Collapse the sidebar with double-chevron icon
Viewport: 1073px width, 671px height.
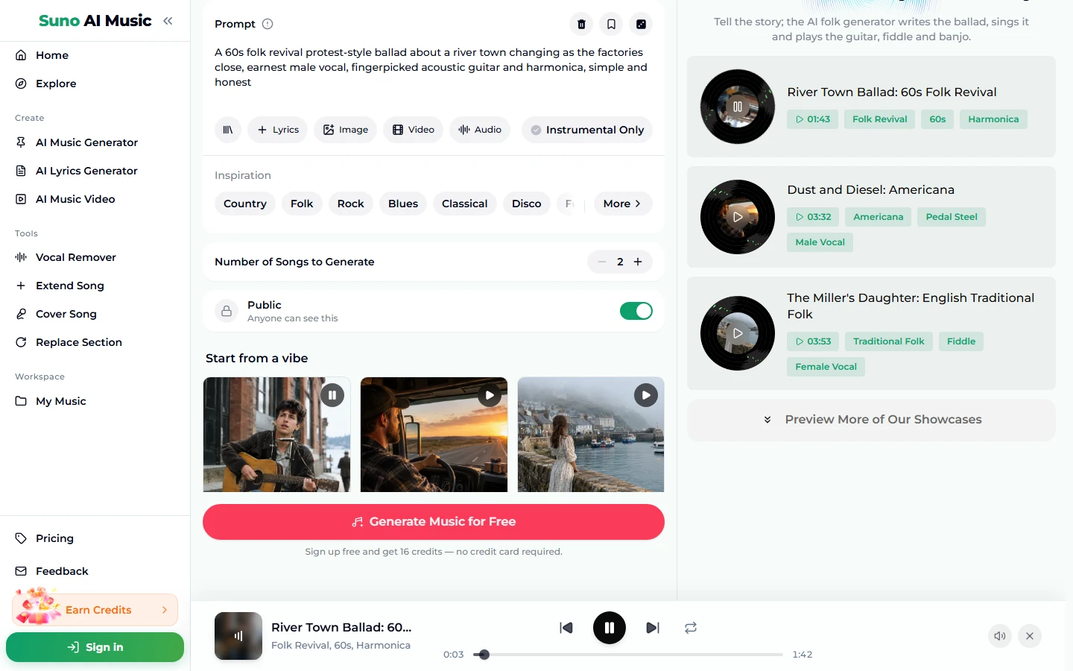pos(168,21)
